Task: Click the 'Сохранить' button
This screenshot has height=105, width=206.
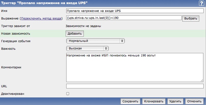Action: click(130, 101)
